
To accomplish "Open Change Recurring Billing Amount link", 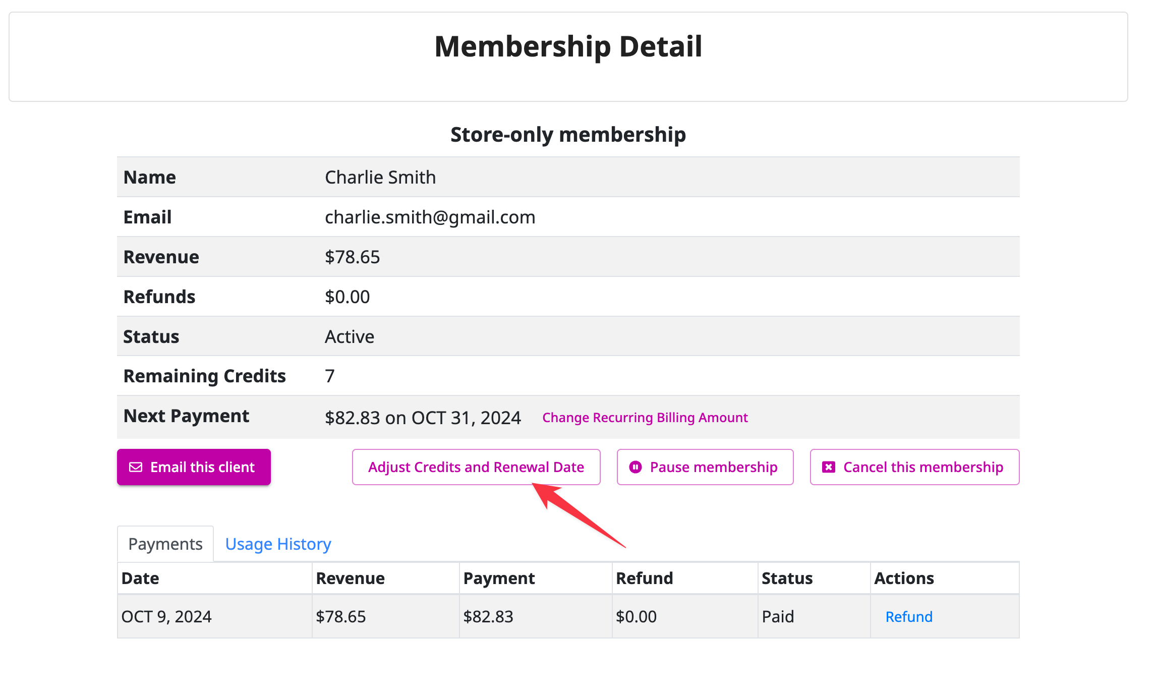I will (x=645, y=418).
